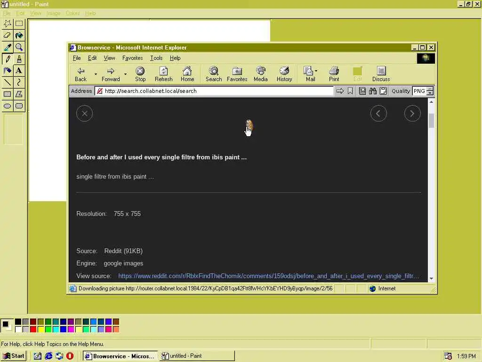482x362 pixels.
Task: Open the Tools menu in Internet Explorer
Action: click(x=156, y=58)
